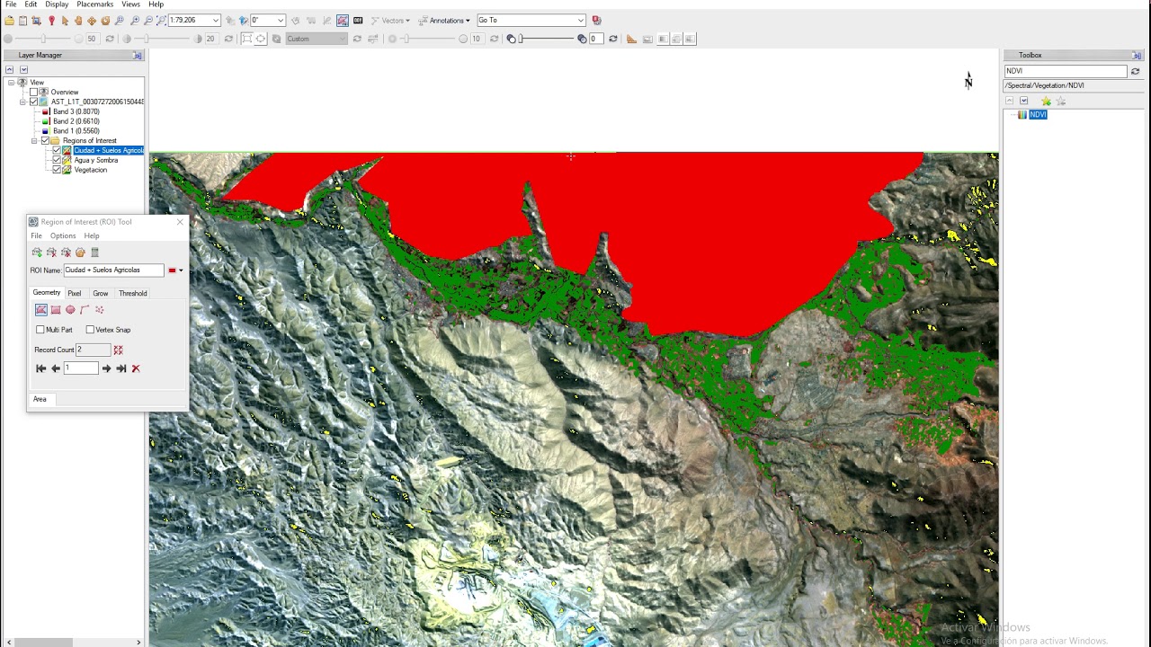Refresh the Toolbox search
Viewport: 1151px width, 647px height.
(1135, 71)
